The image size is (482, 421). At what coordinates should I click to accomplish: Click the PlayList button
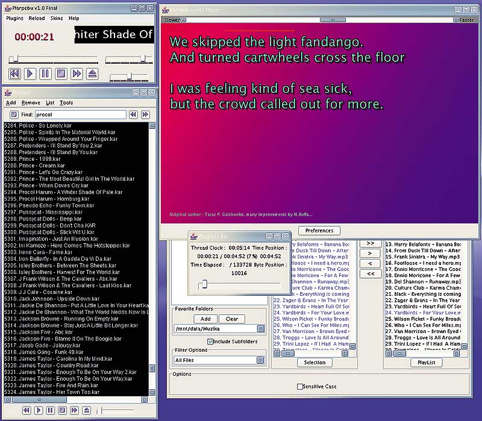(427, 363)
